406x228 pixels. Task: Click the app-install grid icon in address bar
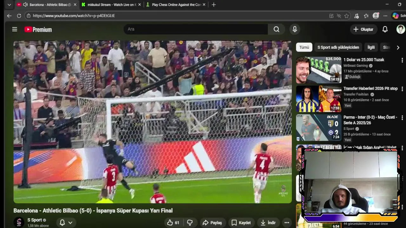pos(331,16)
